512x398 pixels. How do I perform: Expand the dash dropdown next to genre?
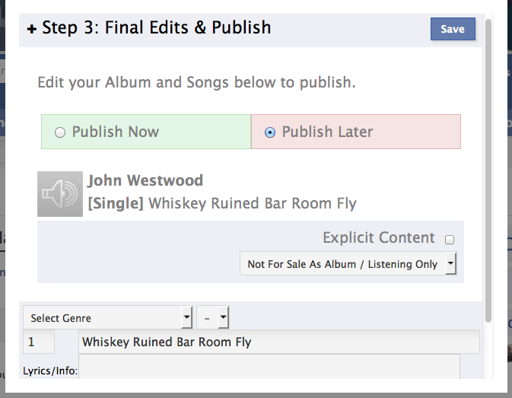tap(213, 317)
